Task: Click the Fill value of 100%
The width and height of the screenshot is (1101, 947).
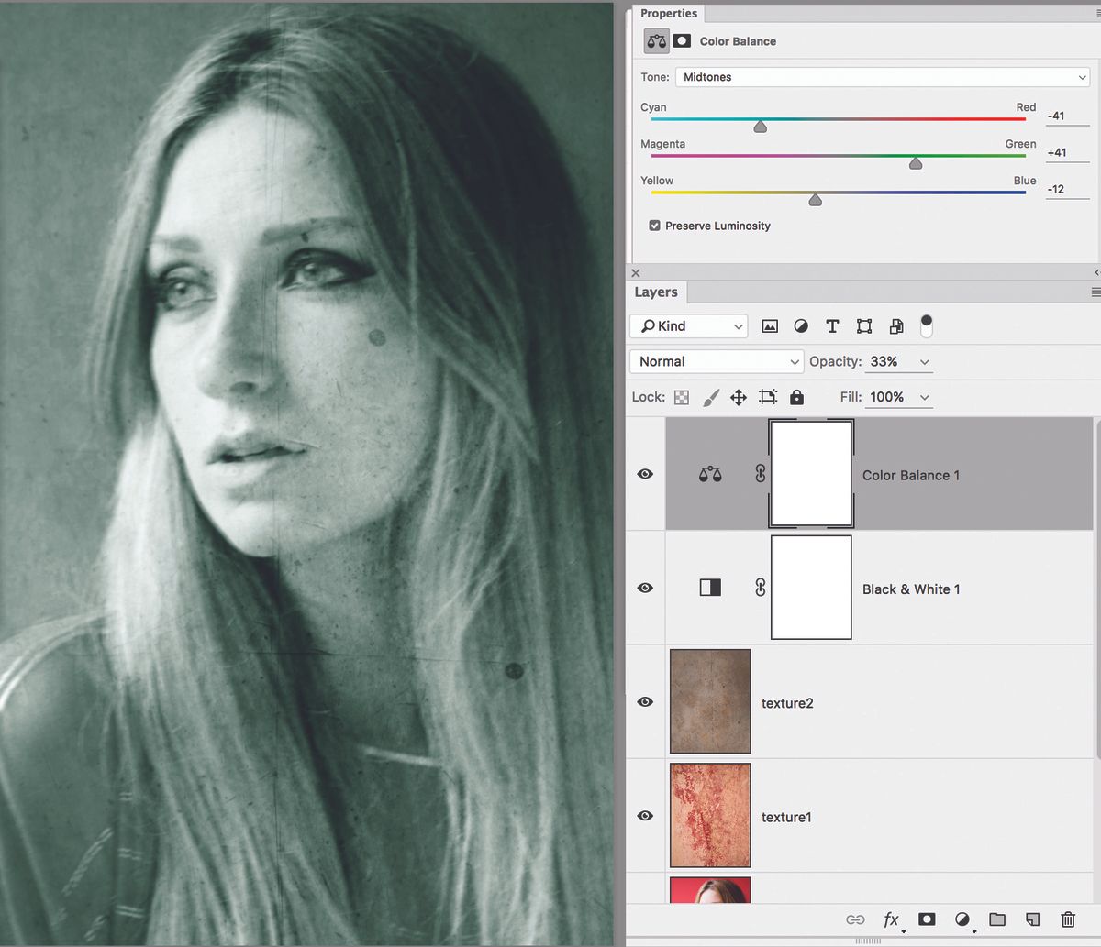Action: [x=889, y=397]
